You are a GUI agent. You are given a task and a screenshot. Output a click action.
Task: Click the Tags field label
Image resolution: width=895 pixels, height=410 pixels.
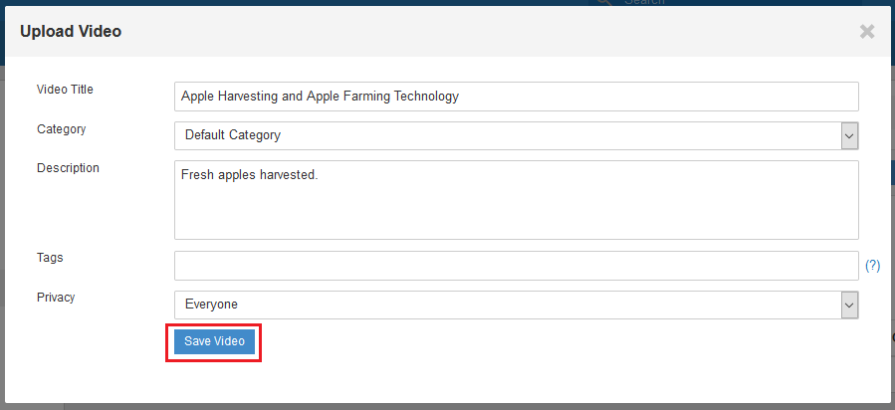coord(50,258)
